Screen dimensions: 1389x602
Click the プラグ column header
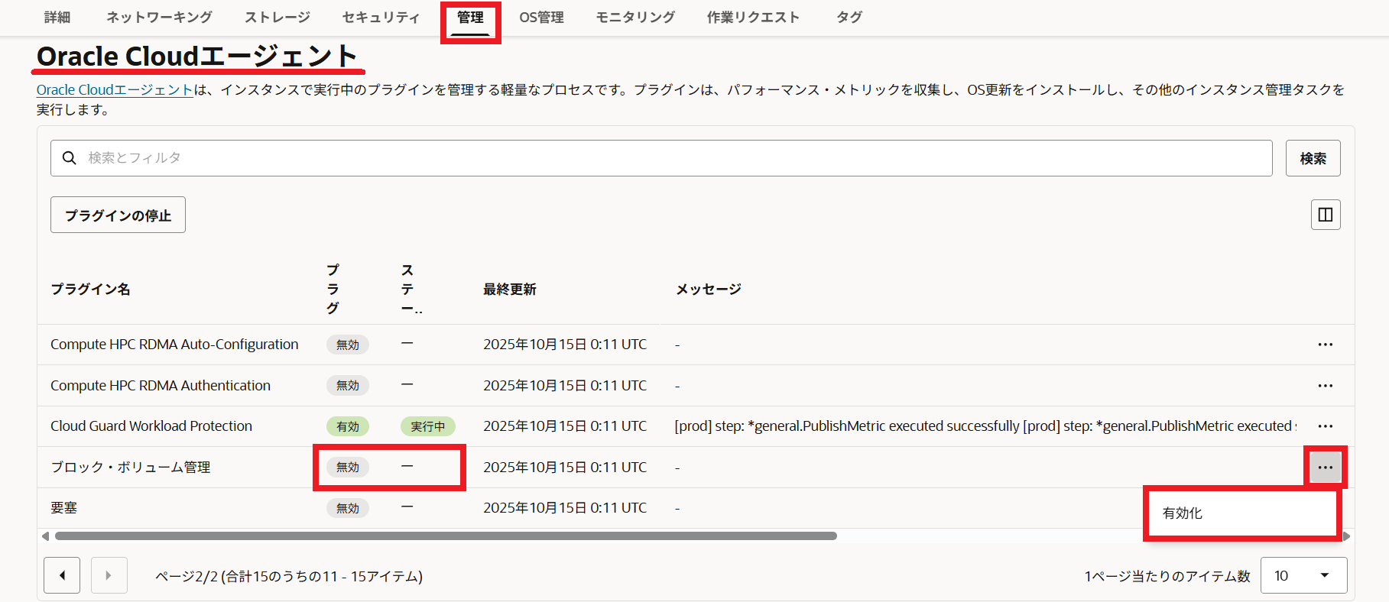point(333,290)
